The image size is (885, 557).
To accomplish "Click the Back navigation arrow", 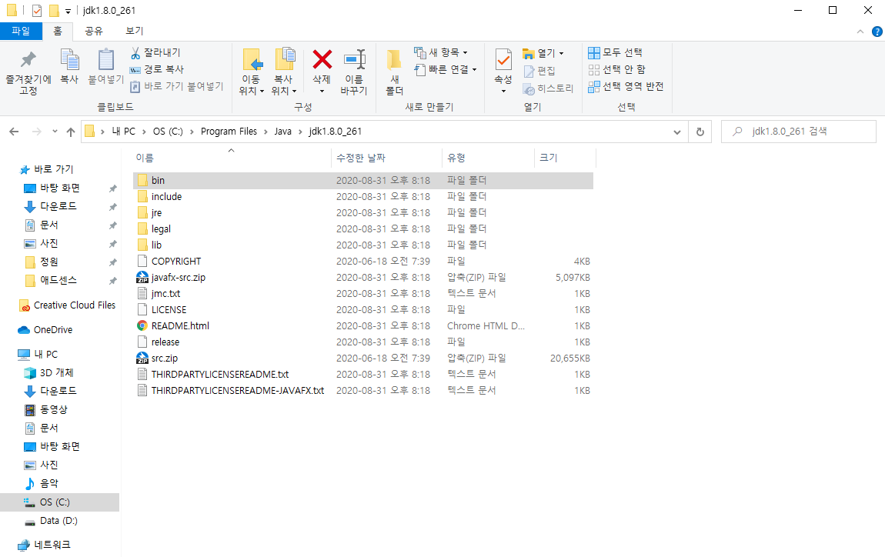I will tap(14, 132).
